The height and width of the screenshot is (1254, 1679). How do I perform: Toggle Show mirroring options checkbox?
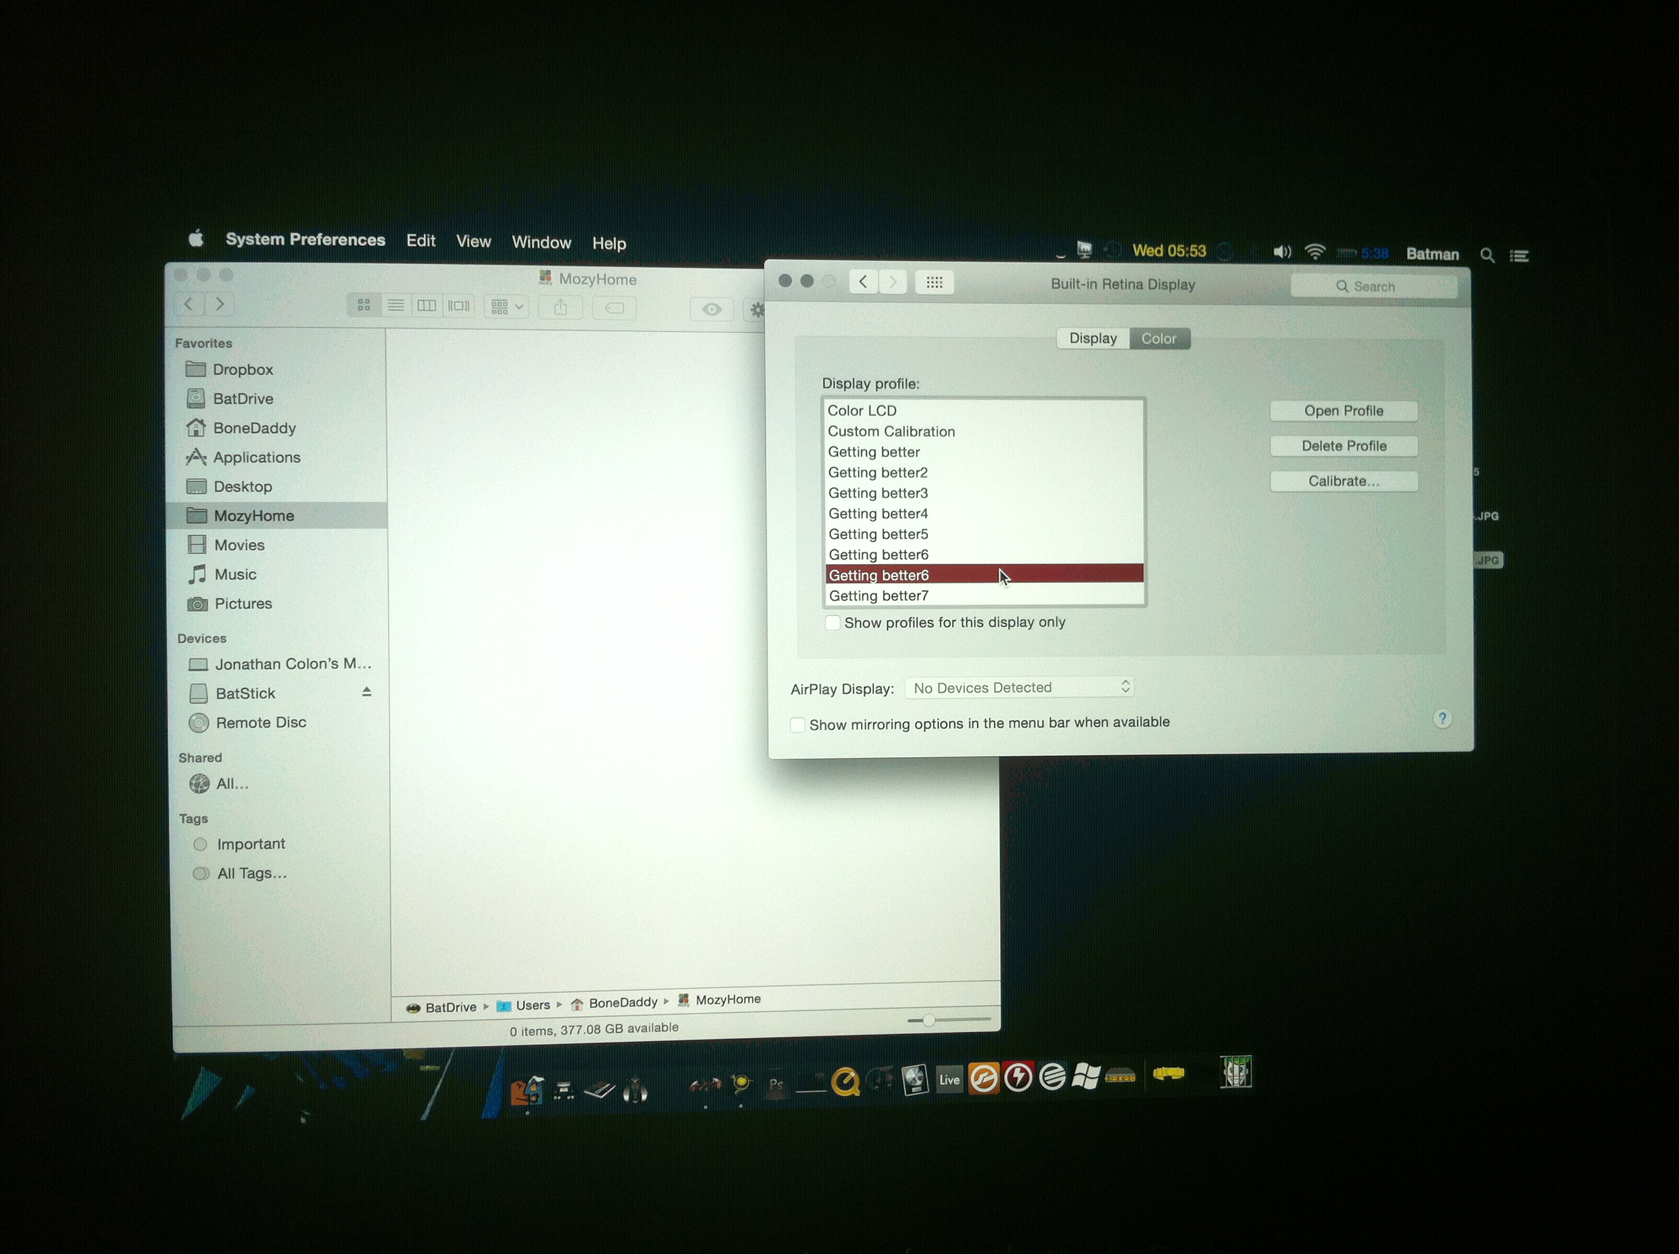coord(797,725)
